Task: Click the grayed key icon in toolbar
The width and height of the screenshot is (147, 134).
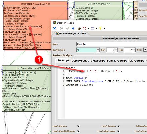Action: point(61,28)
